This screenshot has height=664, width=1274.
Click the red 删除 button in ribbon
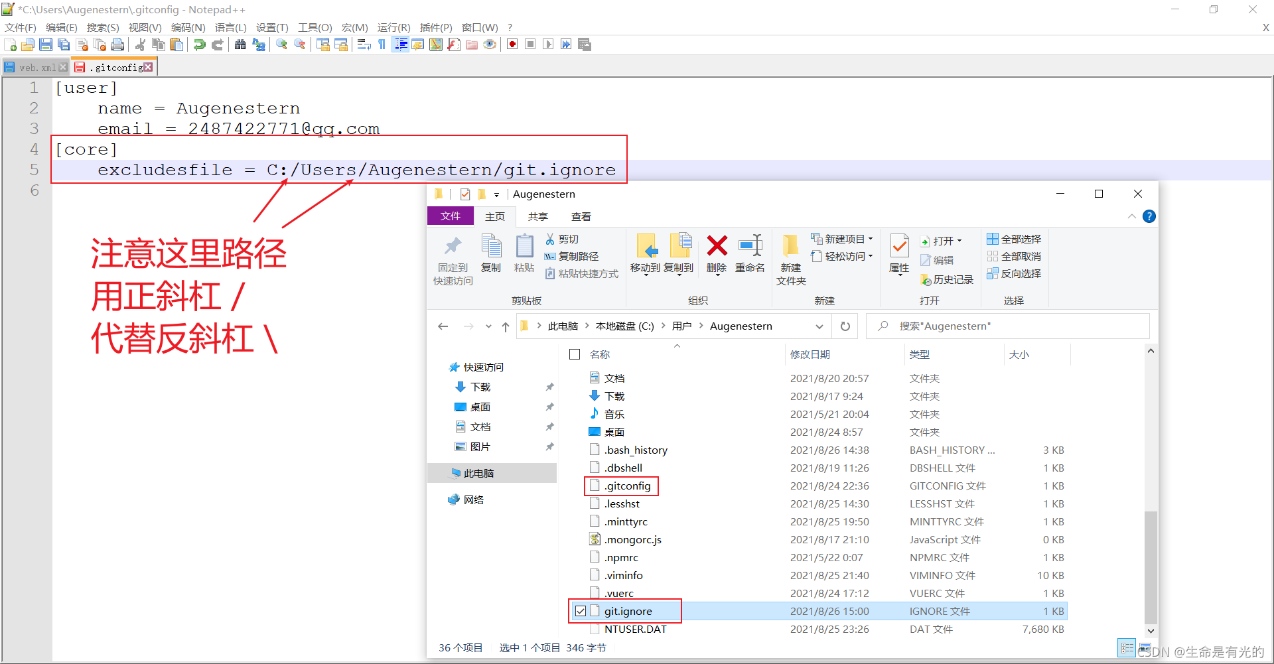(717, 254)
